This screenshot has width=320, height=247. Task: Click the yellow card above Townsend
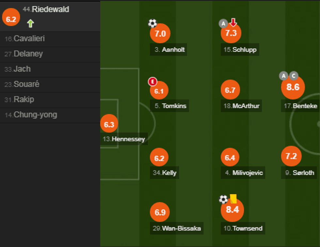233,199
